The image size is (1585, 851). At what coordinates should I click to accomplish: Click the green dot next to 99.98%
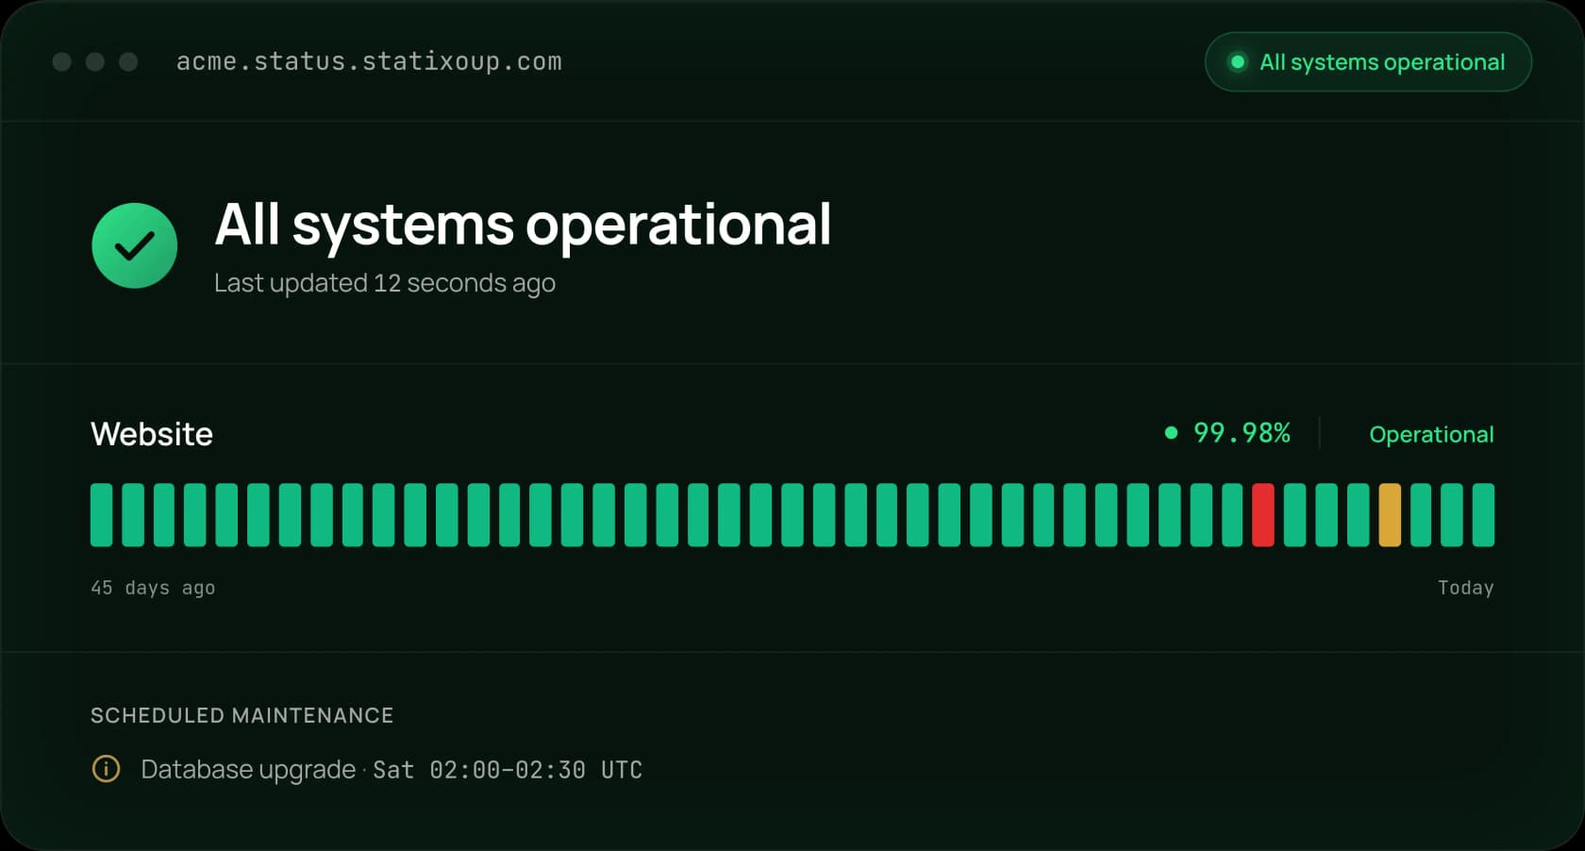click(x=1171, y=433)
